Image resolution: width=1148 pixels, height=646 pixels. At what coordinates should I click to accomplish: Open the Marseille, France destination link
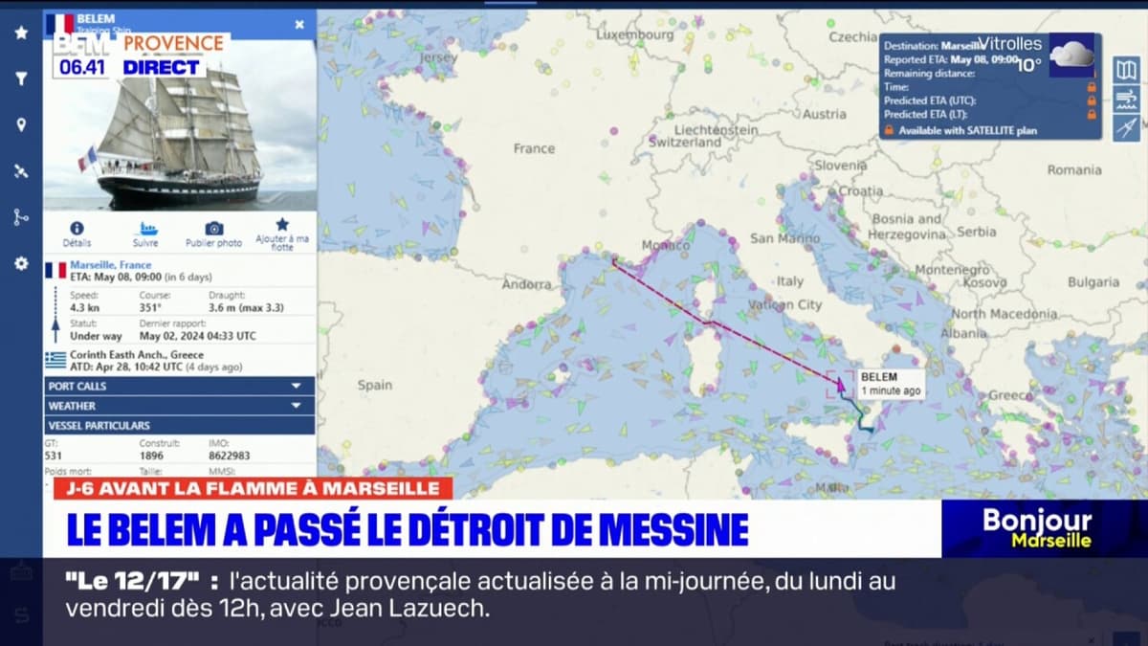[x=111, y=265]
